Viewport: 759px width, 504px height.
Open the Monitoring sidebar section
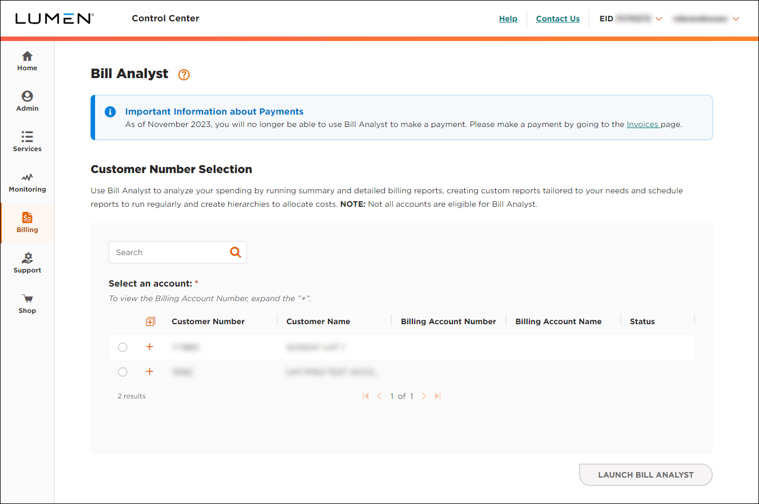[27, 183]
